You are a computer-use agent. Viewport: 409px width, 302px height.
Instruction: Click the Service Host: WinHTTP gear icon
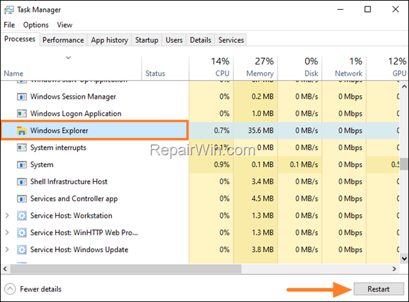point(22,232)
